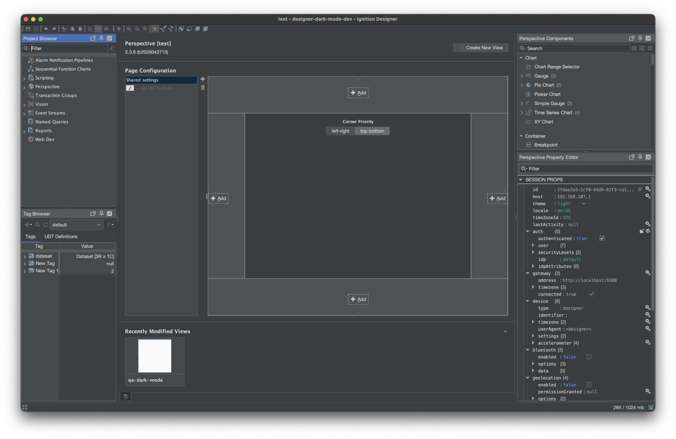Expand the Gauge component group

coord(522,76)
